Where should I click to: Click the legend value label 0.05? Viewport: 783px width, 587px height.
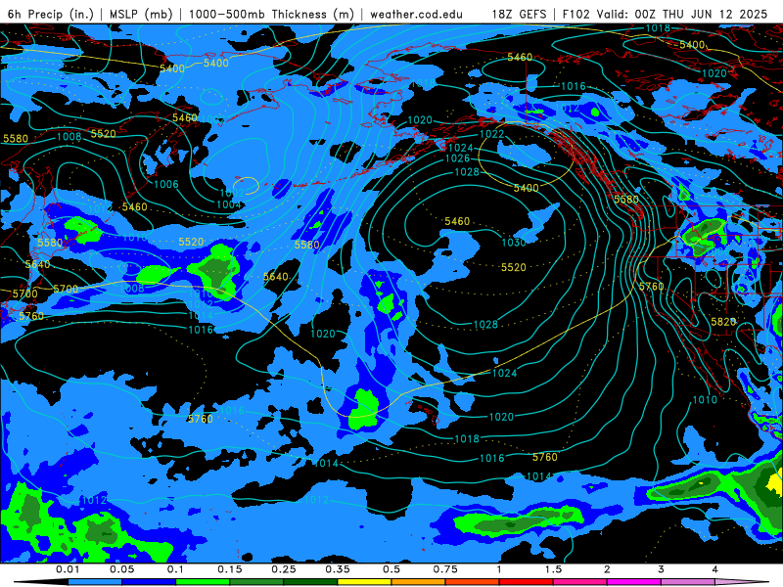(x=121, y=569)
